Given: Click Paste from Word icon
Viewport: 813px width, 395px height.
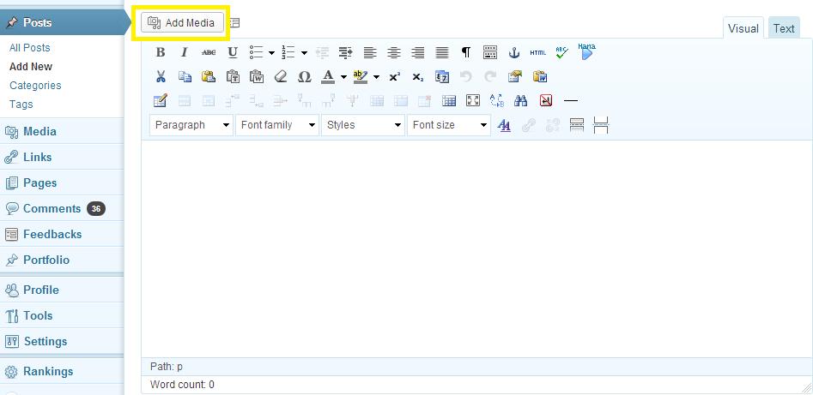Looking at the screenshot, I should pyautogui.click(x=257, y=76).
